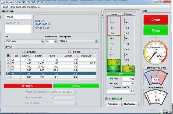Click the green VE indicator bar
Image resolution: width=173 pixels, height=114 pixels.
pyautogui.click(x=121, y=74)
